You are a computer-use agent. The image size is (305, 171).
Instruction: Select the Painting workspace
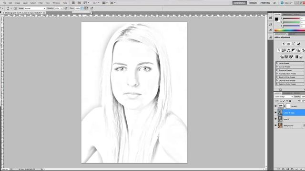(265, 3)
